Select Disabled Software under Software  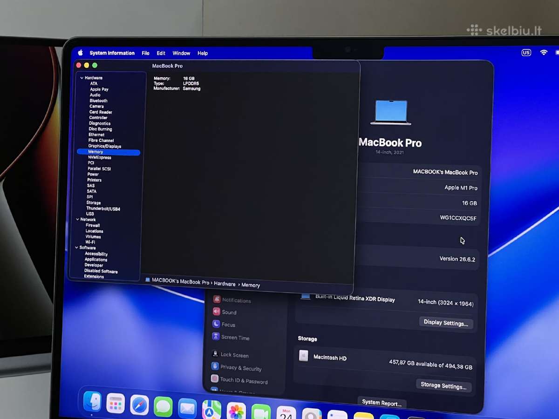coord(101,271)
